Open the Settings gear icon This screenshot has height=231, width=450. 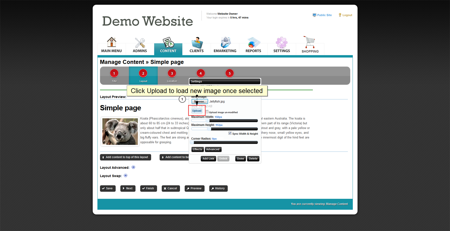click(x=282, y=43)
